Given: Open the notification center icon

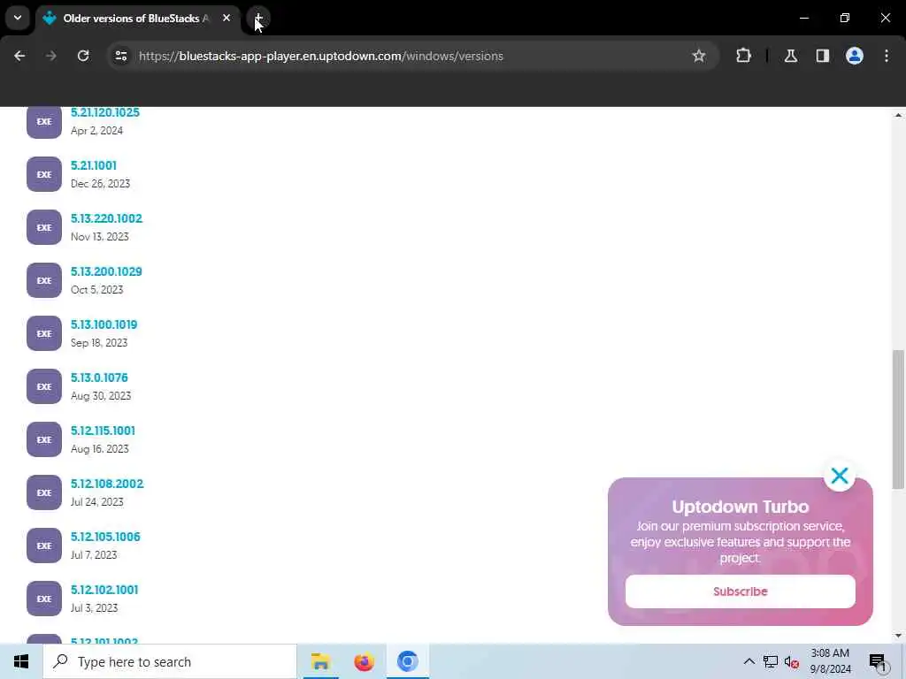Looking at the screenshot, I should click(x=877, y=661).
